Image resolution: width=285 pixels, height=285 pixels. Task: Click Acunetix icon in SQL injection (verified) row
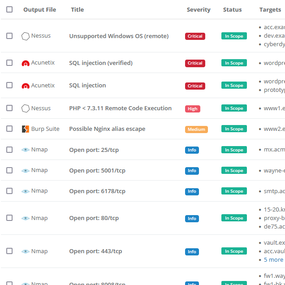coord(26,63)
